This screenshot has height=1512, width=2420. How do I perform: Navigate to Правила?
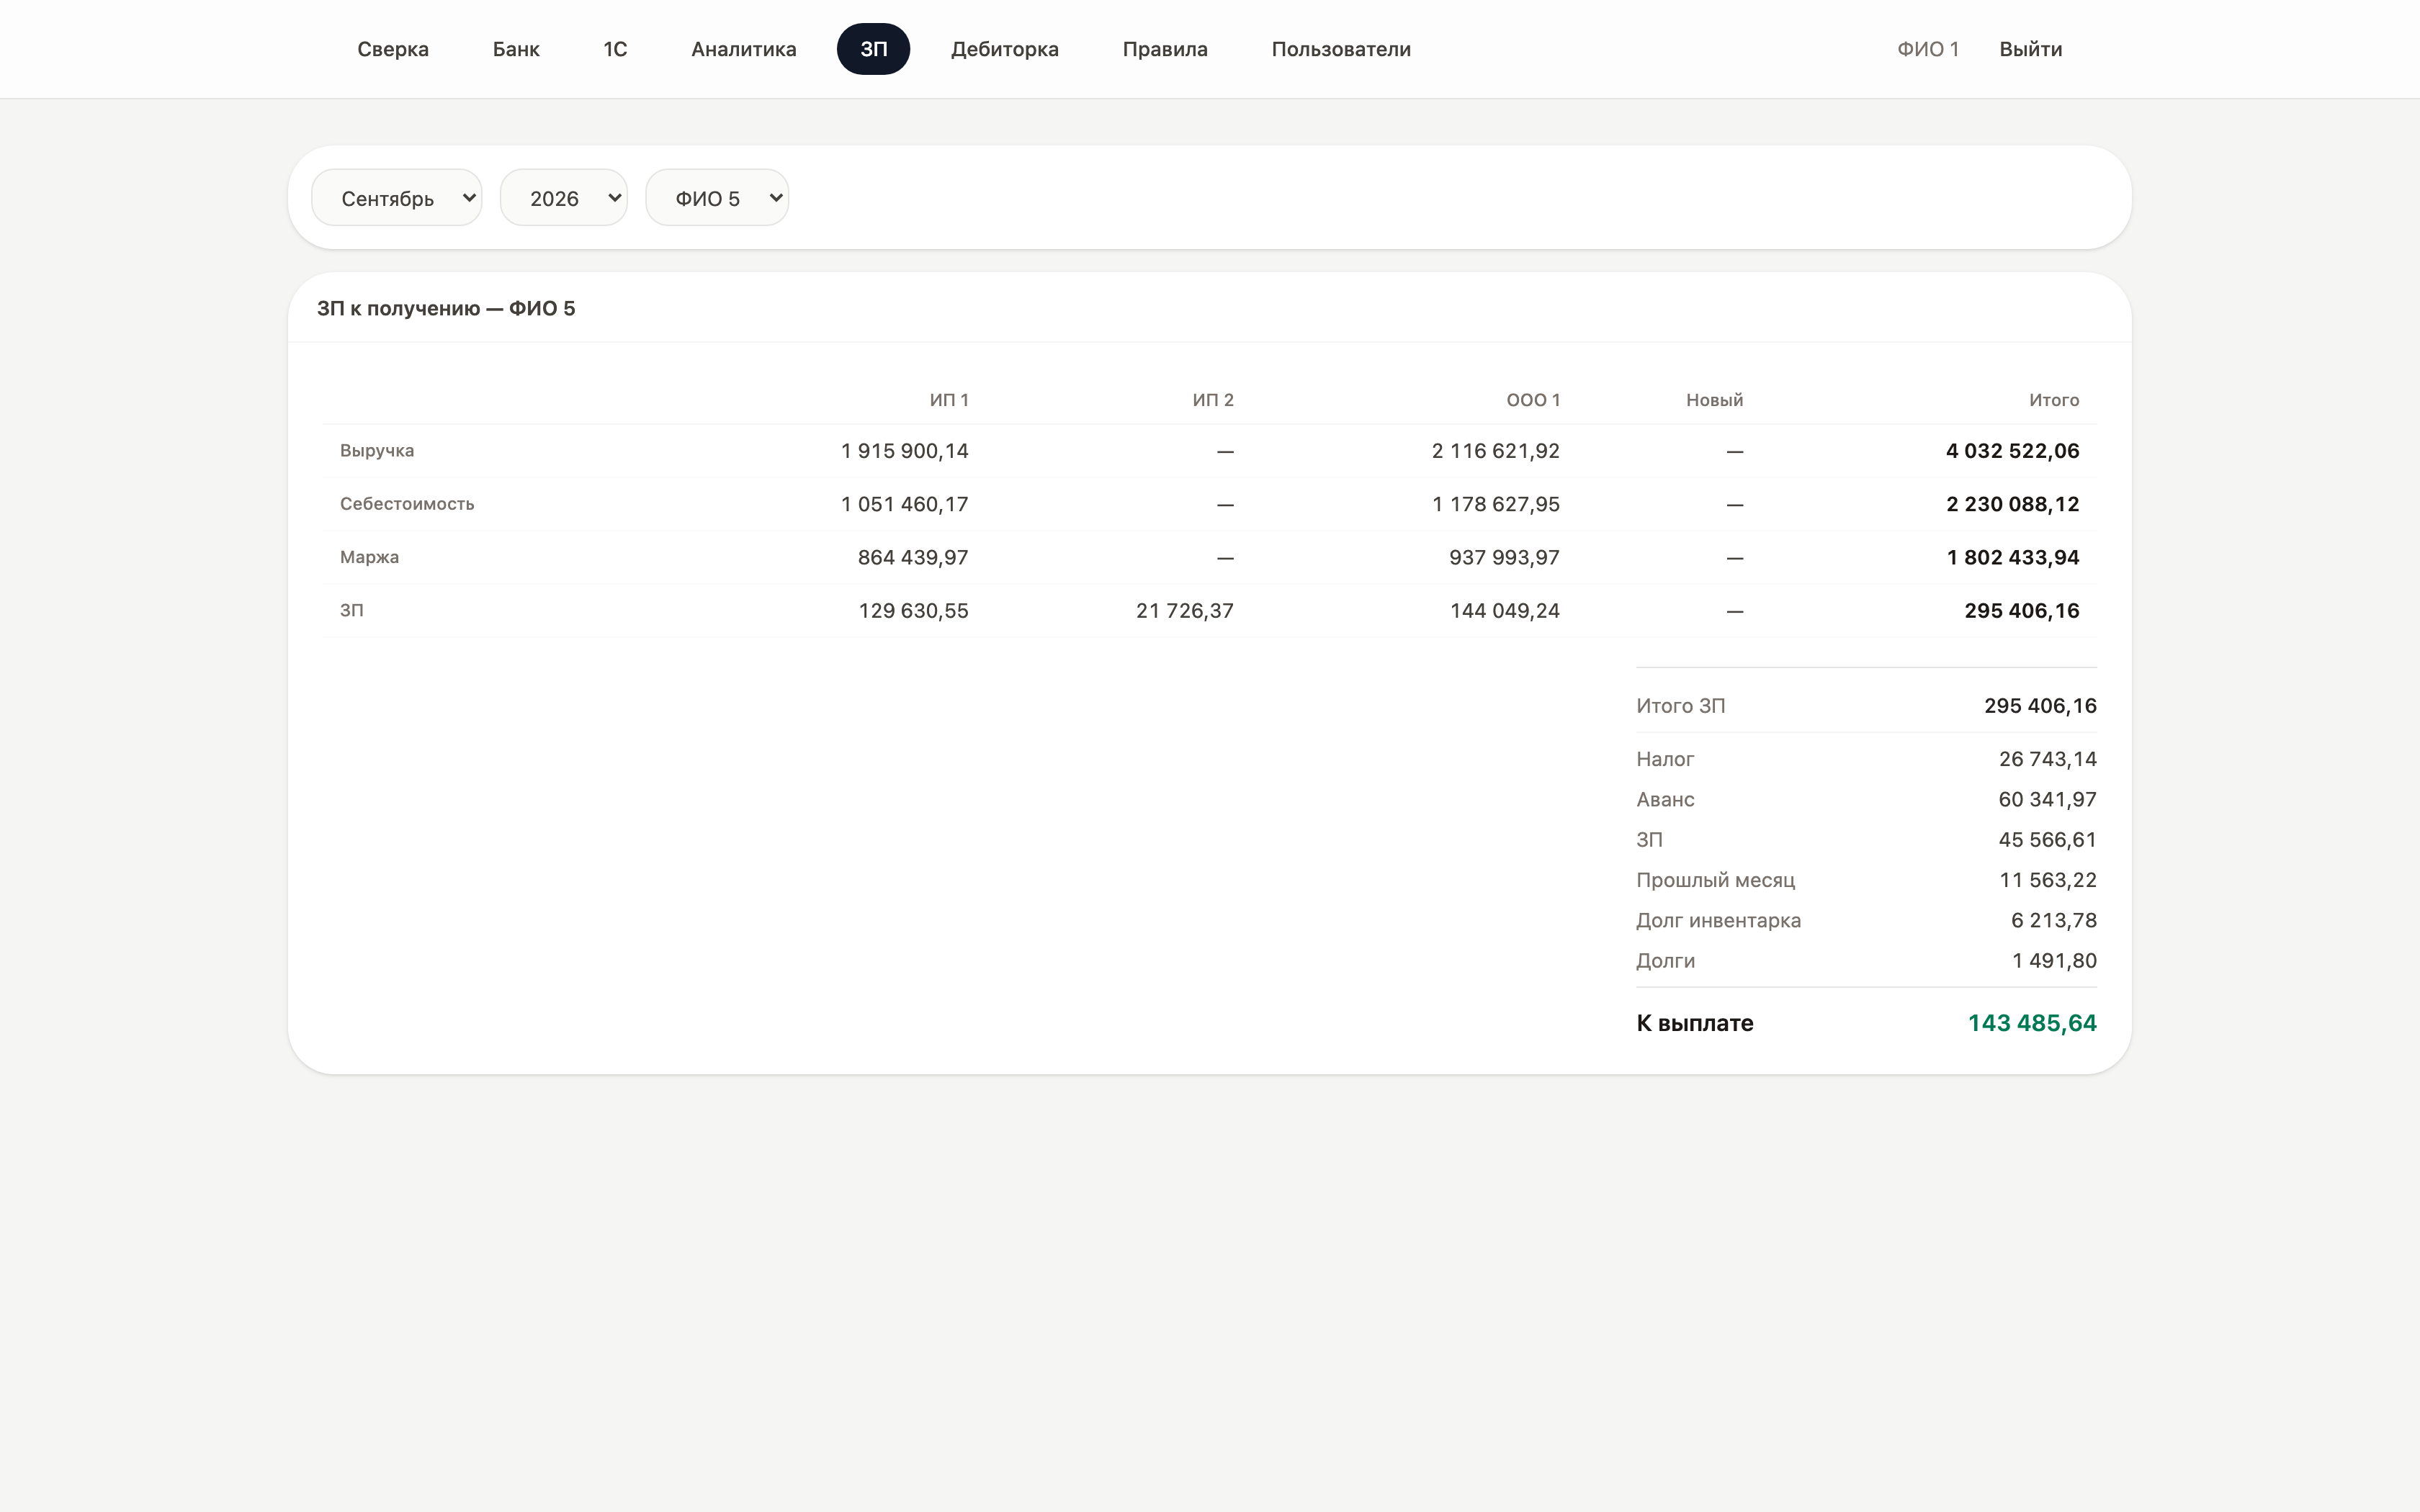[x=1165, y=49]
